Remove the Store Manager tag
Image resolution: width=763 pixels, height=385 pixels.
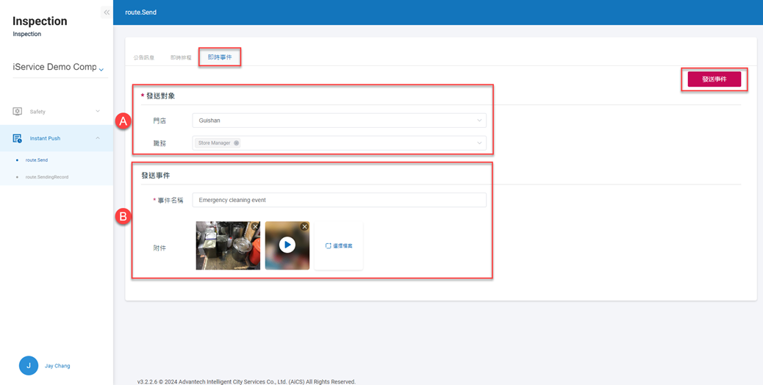point(236,143)
